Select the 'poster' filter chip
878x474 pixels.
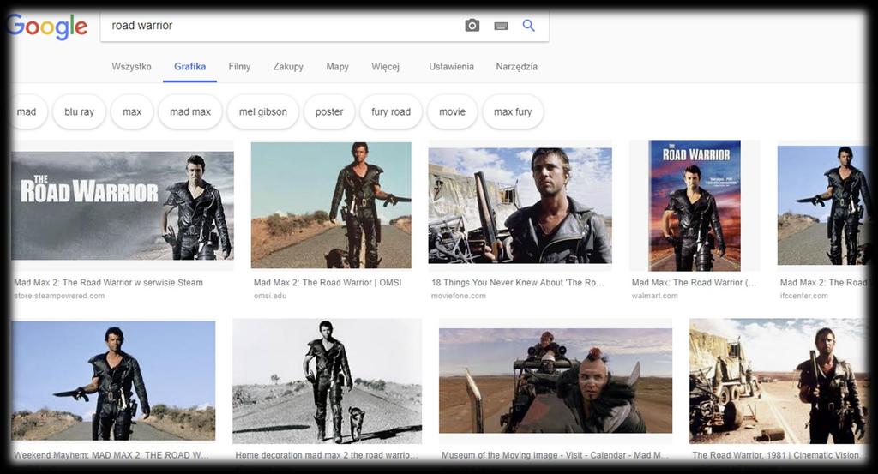pos(329,112)
